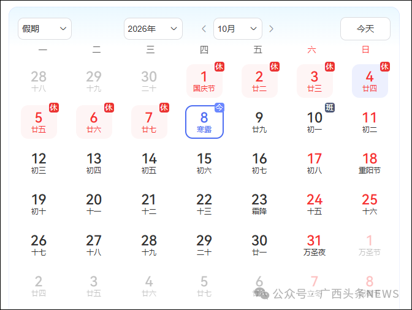The image size is (412, 310).
Task: Select October 9 廿九
Action: pyautogui.click(x=259, y=122)
